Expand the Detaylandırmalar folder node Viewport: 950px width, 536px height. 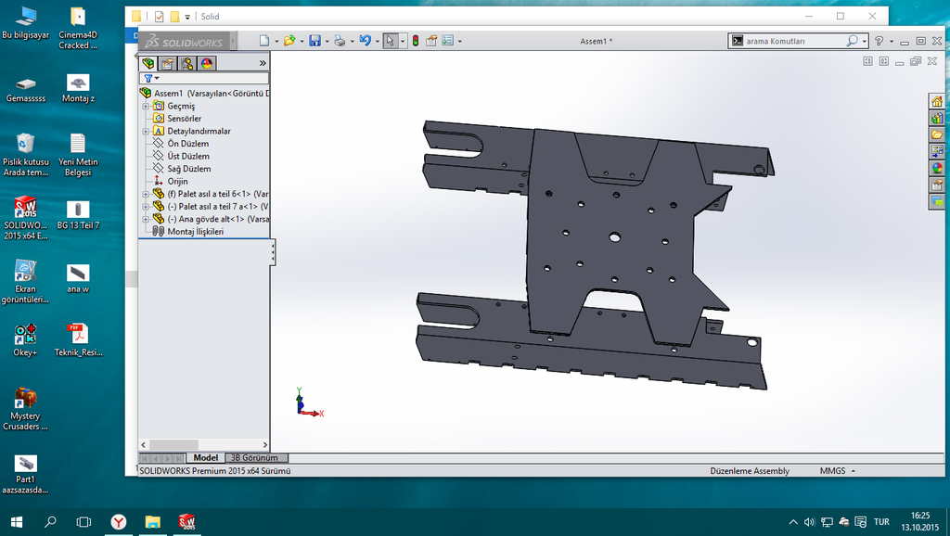pyautogui.click(x=146, y=131)
